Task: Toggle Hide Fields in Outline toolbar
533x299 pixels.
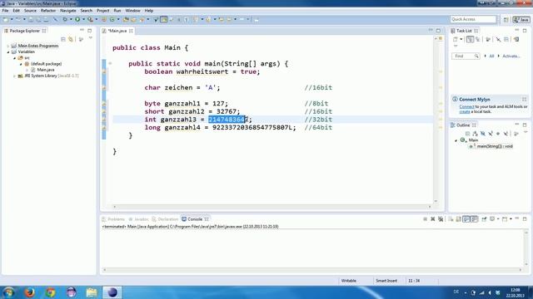Action: (x=483, y=134)
